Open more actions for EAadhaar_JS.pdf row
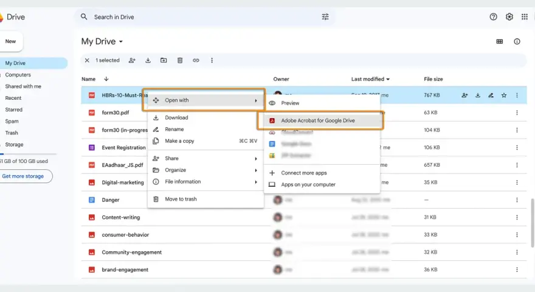Viewport: 535px width, 292px height. click(x=517, y=165)
